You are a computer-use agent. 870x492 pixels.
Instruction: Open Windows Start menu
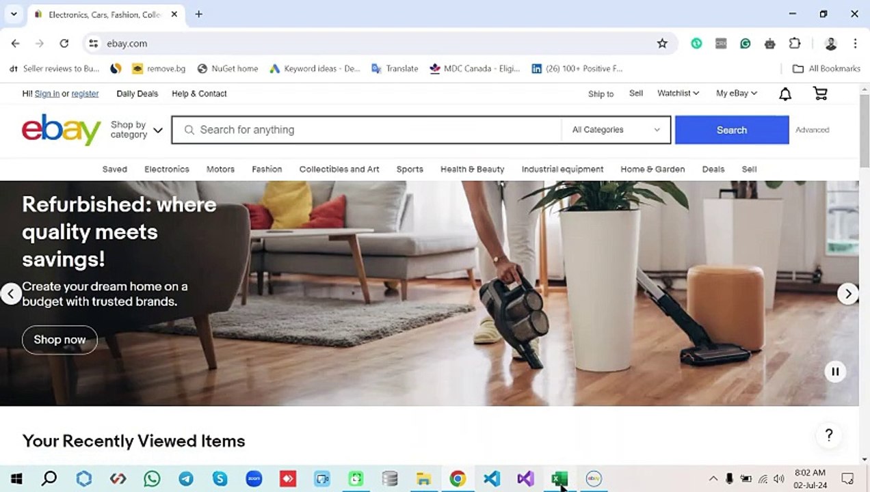pyautogui.click(x=16, y=478)
